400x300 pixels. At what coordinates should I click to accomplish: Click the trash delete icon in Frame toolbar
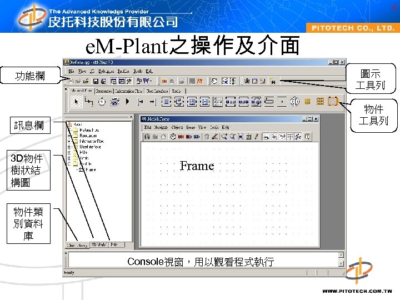(x=207, y=137)
